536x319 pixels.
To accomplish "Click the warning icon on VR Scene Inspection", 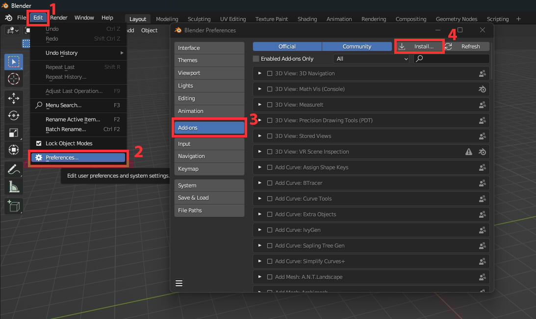I will (469, 152).
